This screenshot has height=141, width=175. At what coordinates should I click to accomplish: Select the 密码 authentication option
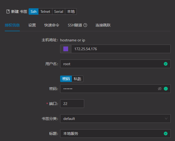click(66, 79)
